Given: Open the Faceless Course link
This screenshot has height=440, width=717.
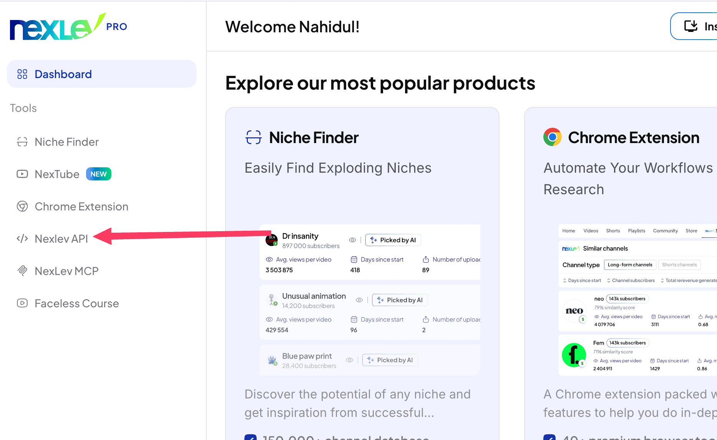Looking at the screenshot, I should [77, 303].
